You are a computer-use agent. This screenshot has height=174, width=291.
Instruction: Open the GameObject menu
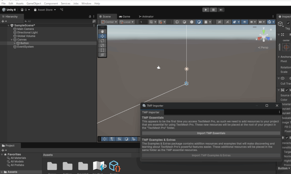point(34,3)
